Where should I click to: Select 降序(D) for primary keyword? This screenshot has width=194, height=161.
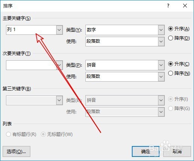(179, 38)
